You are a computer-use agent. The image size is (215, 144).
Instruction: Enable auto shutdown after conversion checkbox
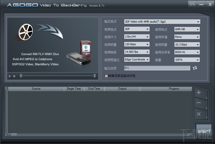click(x=106, y=76)
